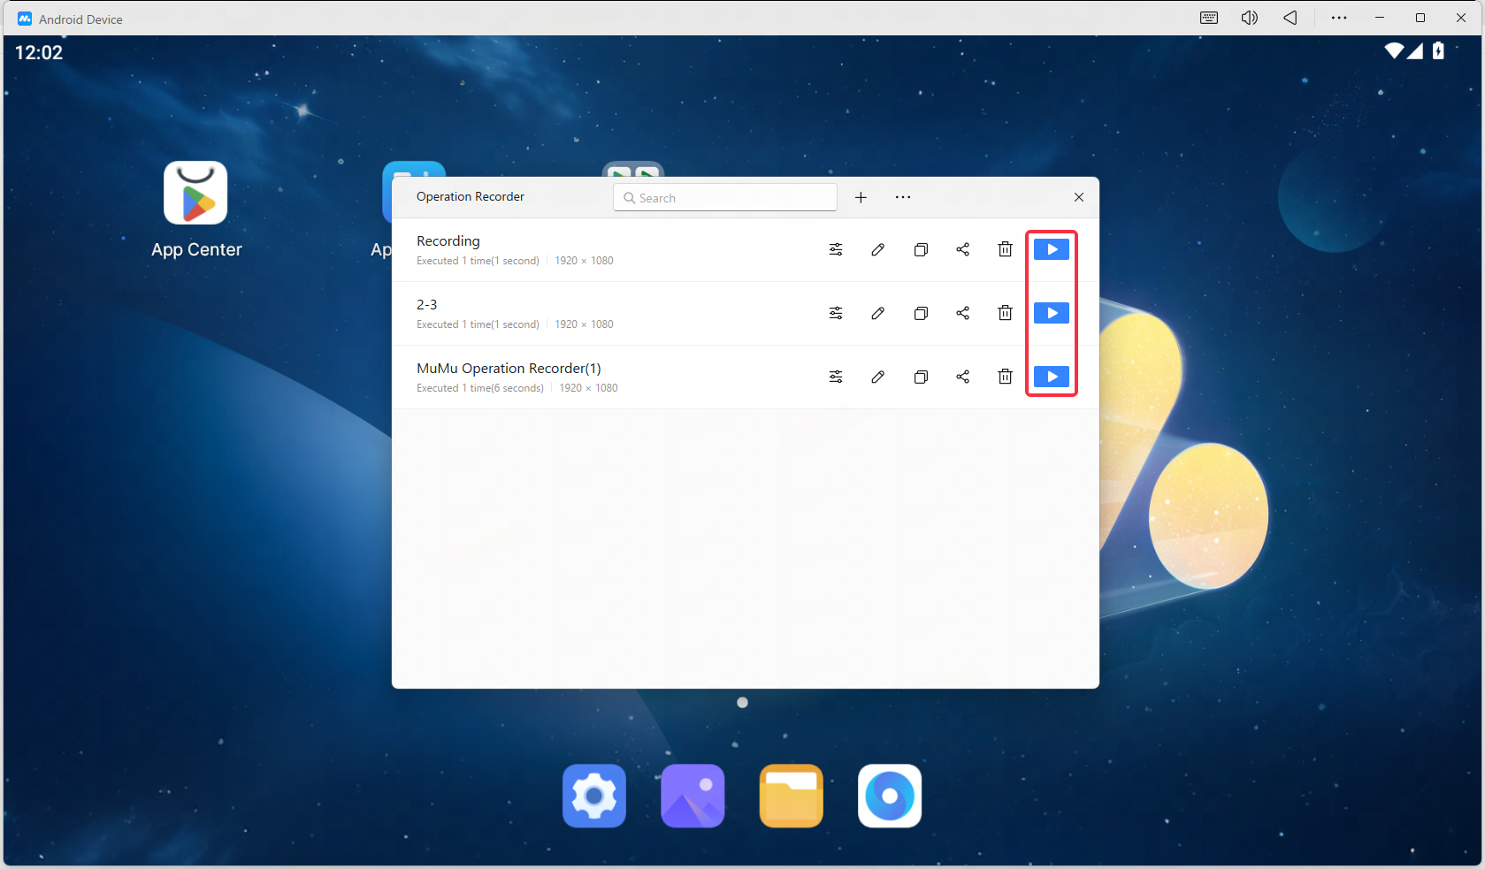Click 'Executed 1 time(6 seconds)' text
1485x869 pixels.
coord(480,388)
